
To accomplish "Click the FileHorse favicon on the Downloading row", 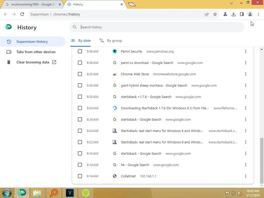I will pos(115,108).
